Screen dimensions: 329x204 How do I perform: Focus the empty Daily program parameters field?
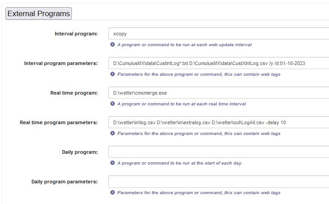click(218, 182)
